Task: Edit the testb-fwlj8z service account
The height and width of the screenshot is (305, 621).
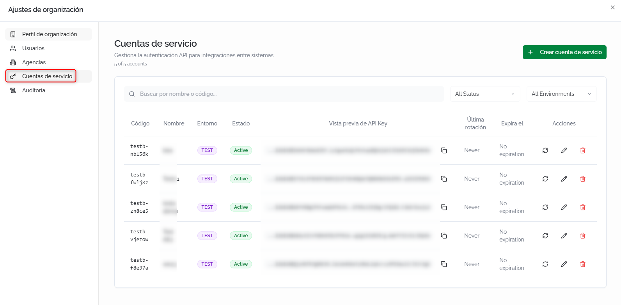Action: coord(564,179)
